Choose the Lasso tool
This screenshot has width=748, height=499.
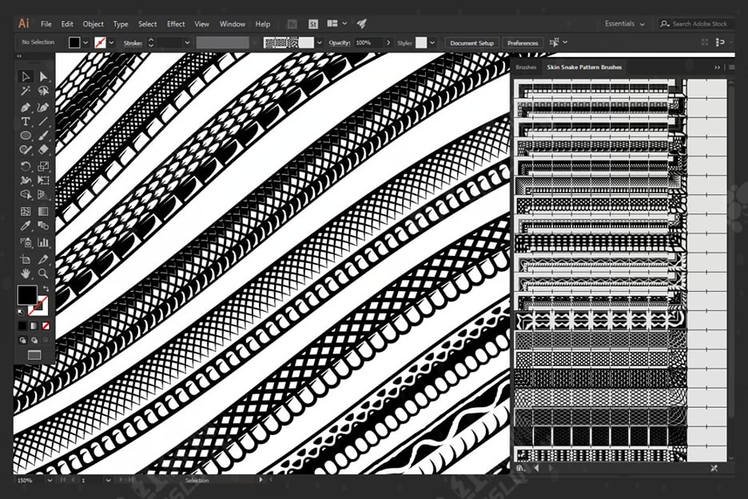(43, 90)
